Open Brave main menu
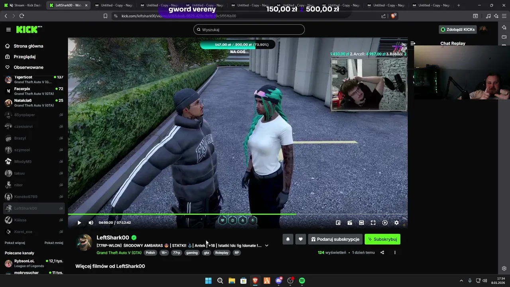Screen dimensions: 510x287 [x=504, y=16]
